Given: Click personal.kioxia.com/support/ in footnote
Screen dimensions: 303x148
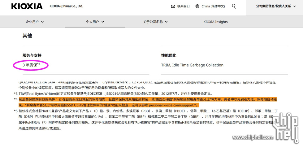Looking at the screenshot, I should 172,105.
